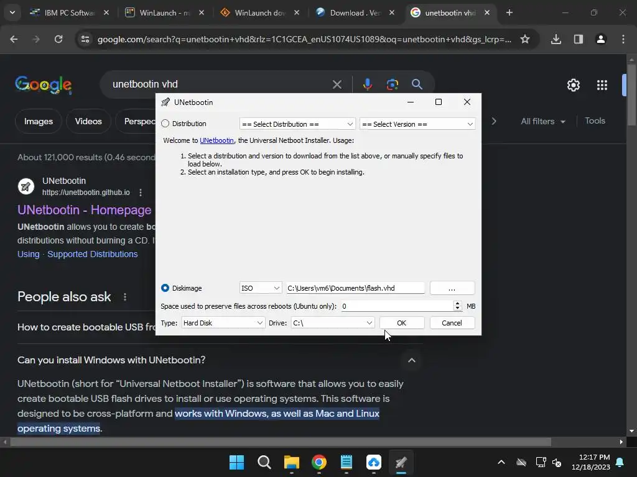The image size is (637, 477).
Task: Open the UNetbootin link in welcome text
Action: point(216,140)
